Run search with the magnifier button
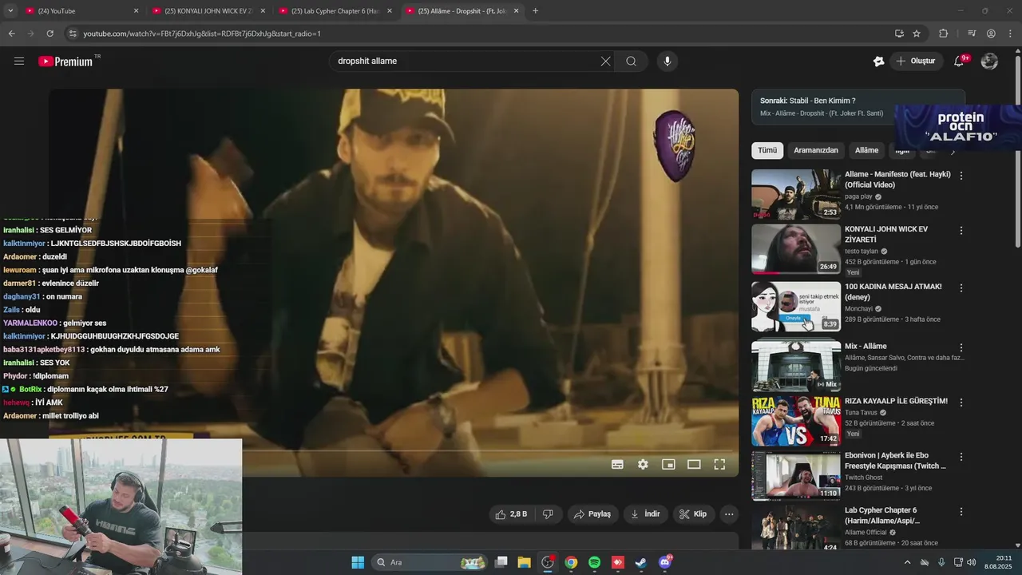 tap(631, 61)
